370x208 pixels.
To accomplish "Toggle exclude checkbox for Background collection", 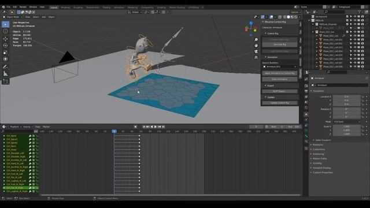I will coord(347,17).
